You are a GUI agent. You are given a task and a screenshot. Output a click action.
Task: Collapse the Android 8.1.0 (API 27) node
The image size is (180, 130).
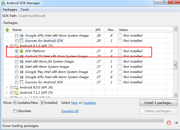(x=7, y=46)
